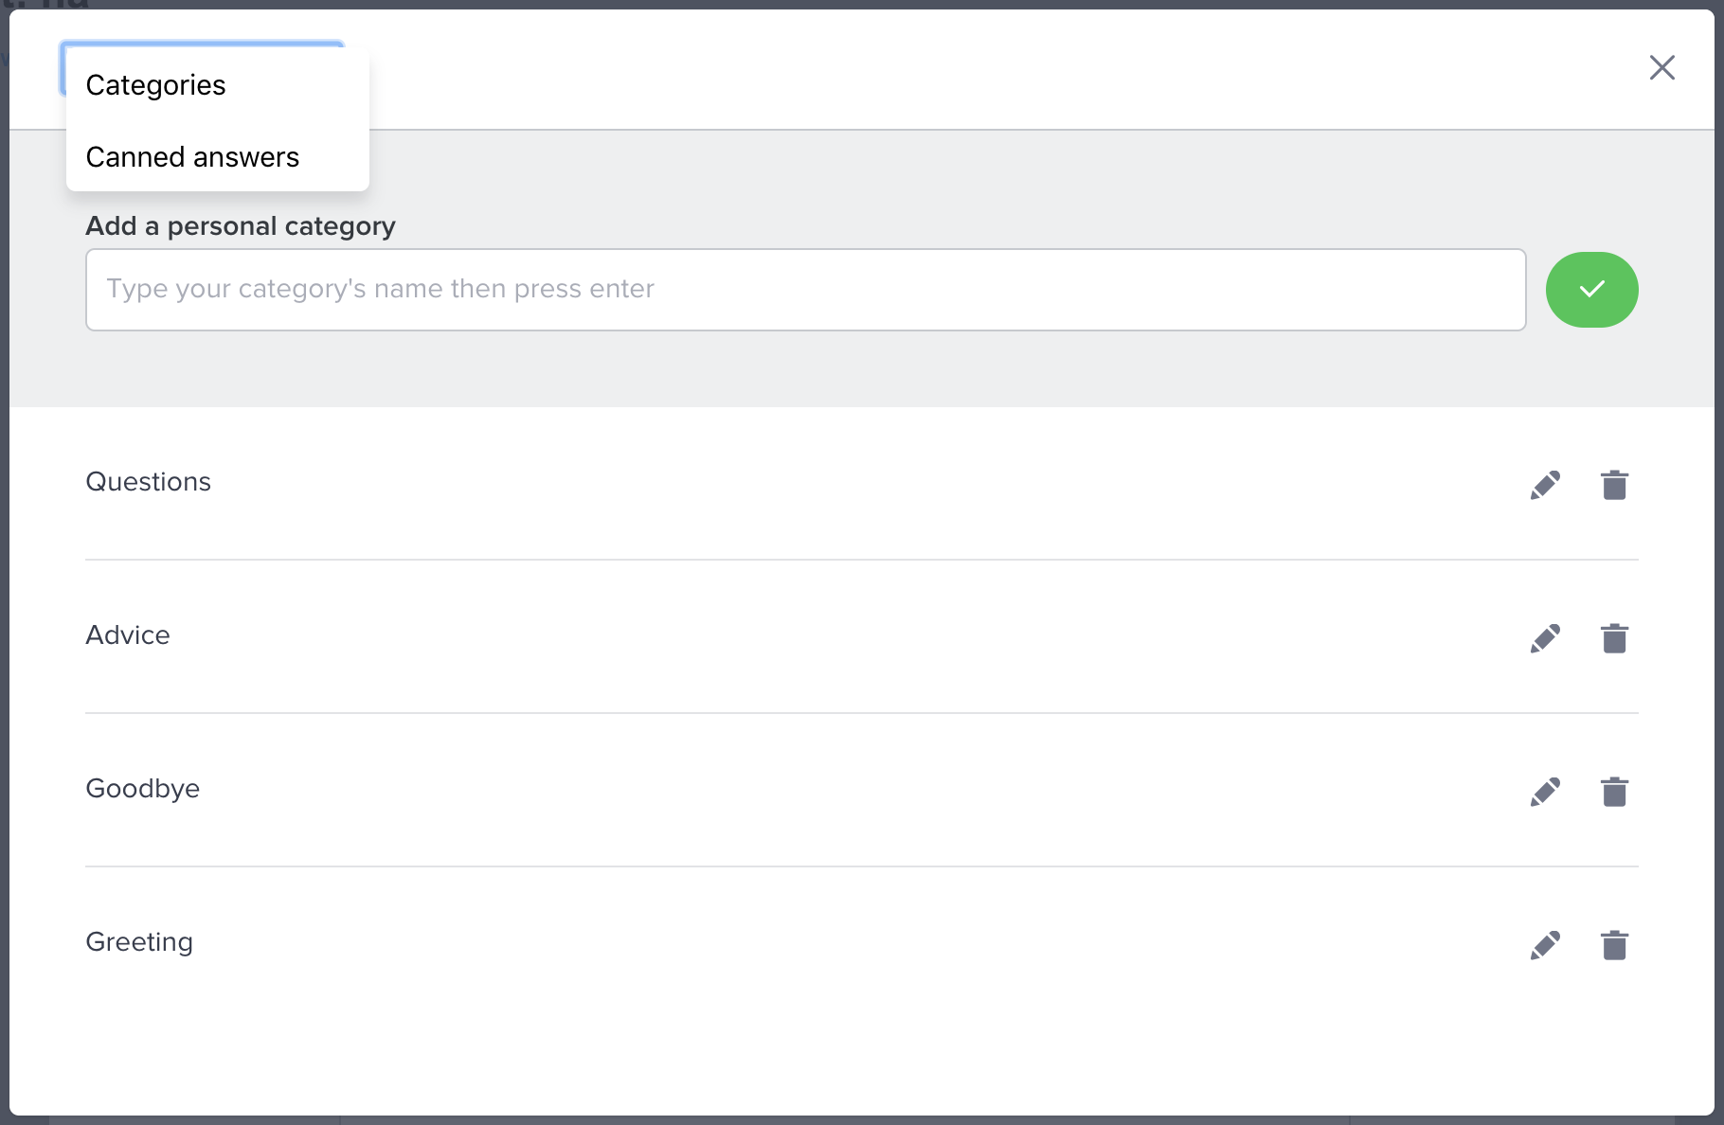The width and height of the screenshot is (1724, 1125).
Task: Click the Goodbye category label
Action: 143,789
